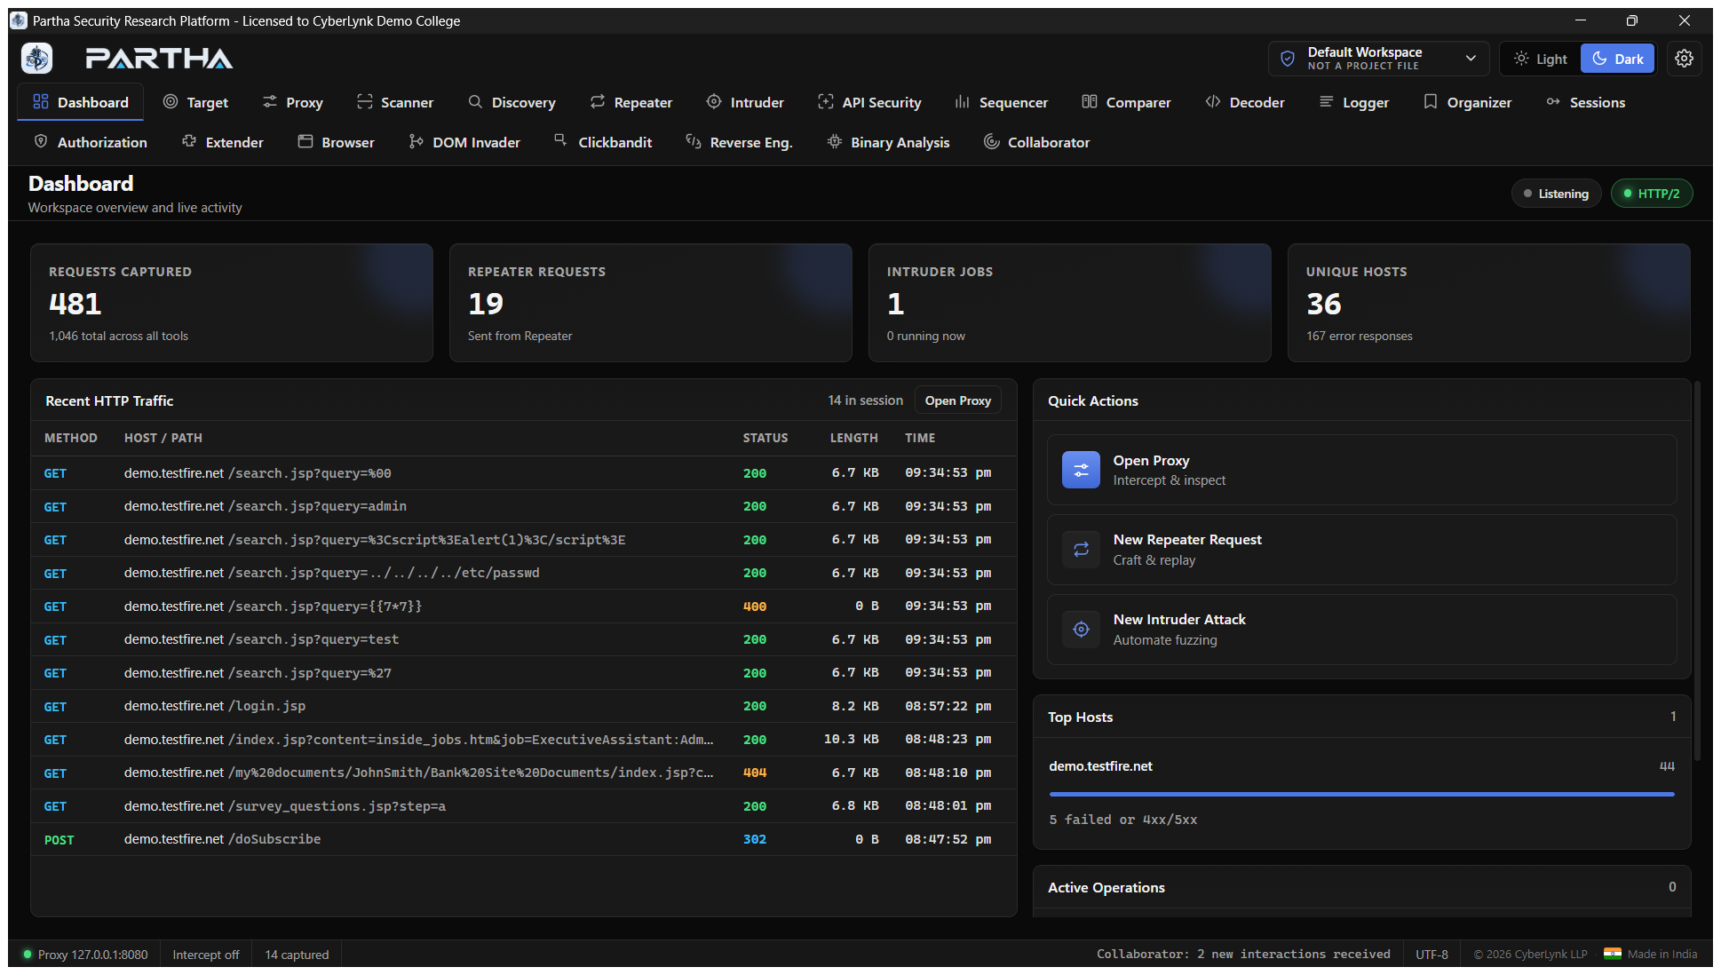
Task: Open settings via the gear icon
Action: pos(1684,59)
